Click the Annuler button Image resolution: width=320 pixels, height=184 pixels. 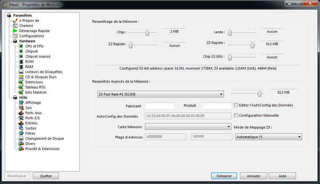(x=253, y=176)
